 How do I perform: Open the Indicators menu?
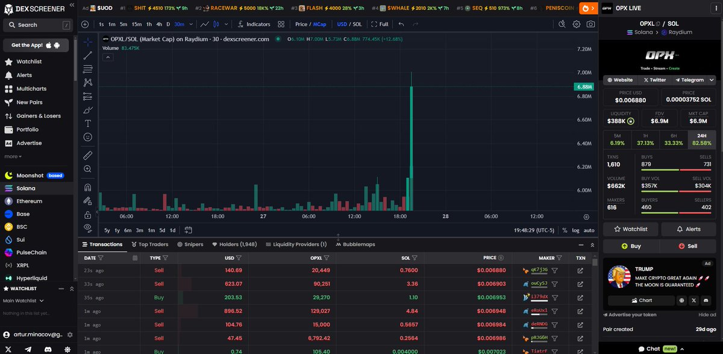point(254,24)
